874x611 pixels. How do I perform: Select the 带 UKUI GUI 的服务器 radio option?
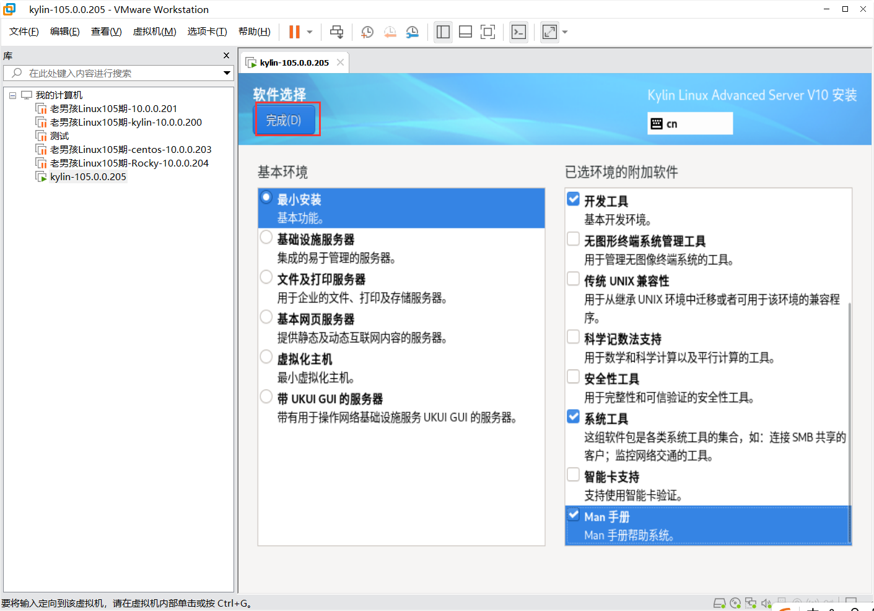(x=266, y=396)
